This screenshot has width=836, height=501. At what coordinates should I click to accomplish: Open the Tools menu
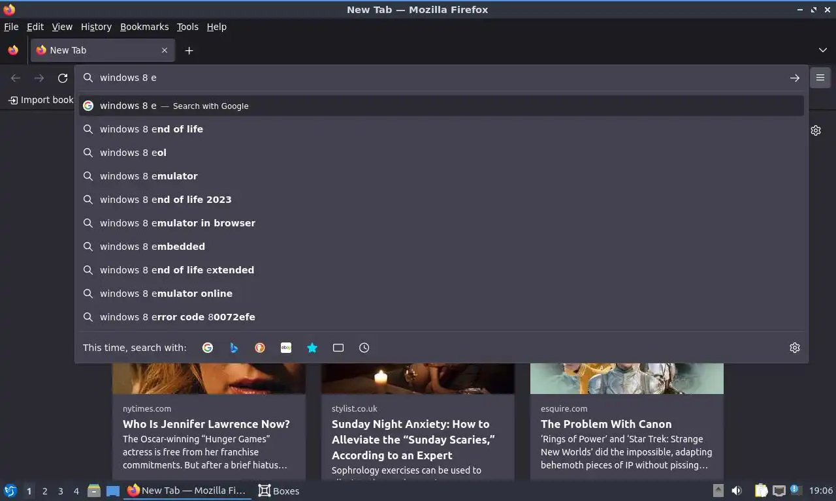pyautogui.click(x=187, y=27)
